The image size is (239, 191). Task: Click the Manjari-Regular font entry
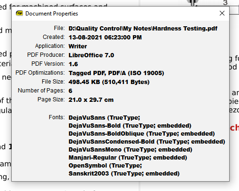(128, 158)
